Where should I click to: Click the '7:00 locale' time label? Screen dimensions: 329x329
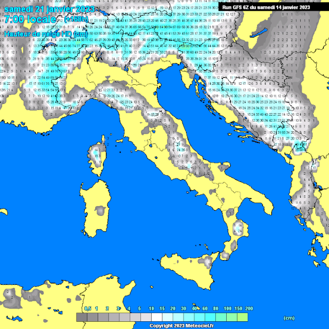[30, 20]
